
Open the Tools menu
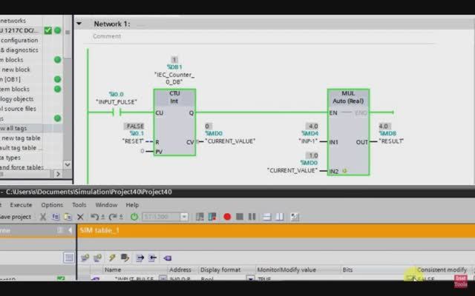[79, 205]
